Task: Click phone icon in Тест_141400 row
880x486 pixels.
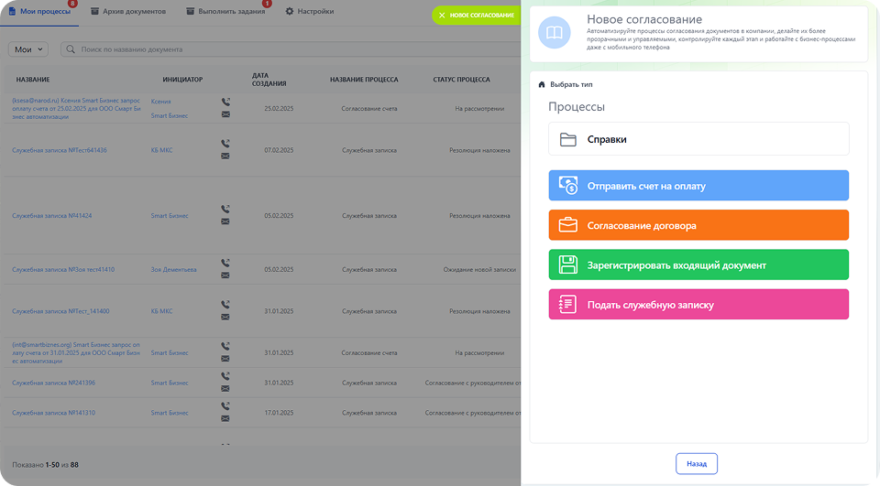Action: (x=225, y=305)
